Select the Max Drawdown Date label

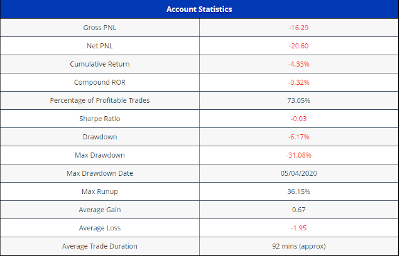tap(100, 173)
